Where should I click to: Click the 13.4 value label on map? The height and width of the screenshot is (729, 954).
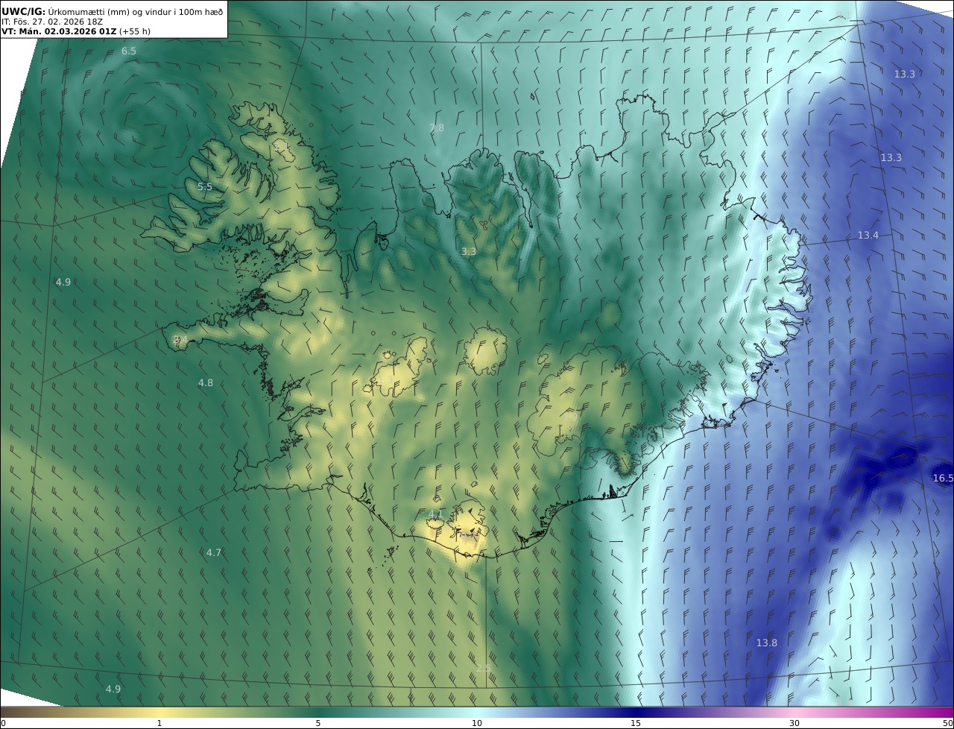(x=868, y=236)
